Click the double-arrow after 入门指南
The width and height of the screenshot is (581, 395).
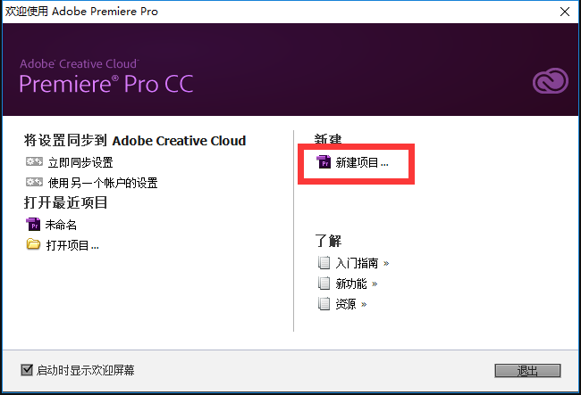386,263
